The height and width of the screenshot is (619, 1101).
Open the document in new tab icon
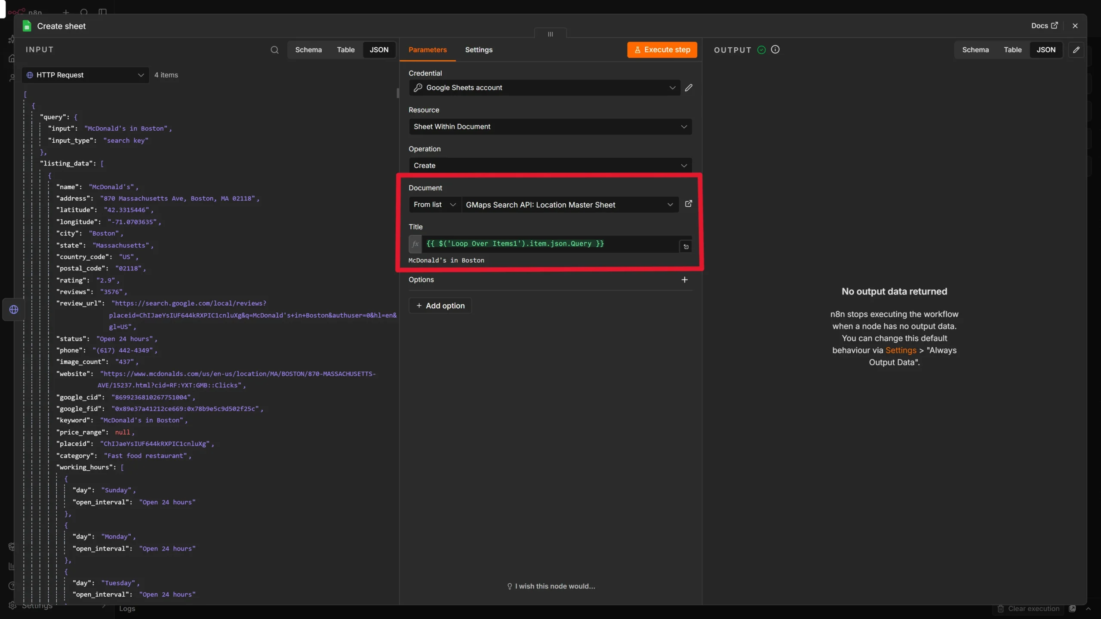(689, 204)
